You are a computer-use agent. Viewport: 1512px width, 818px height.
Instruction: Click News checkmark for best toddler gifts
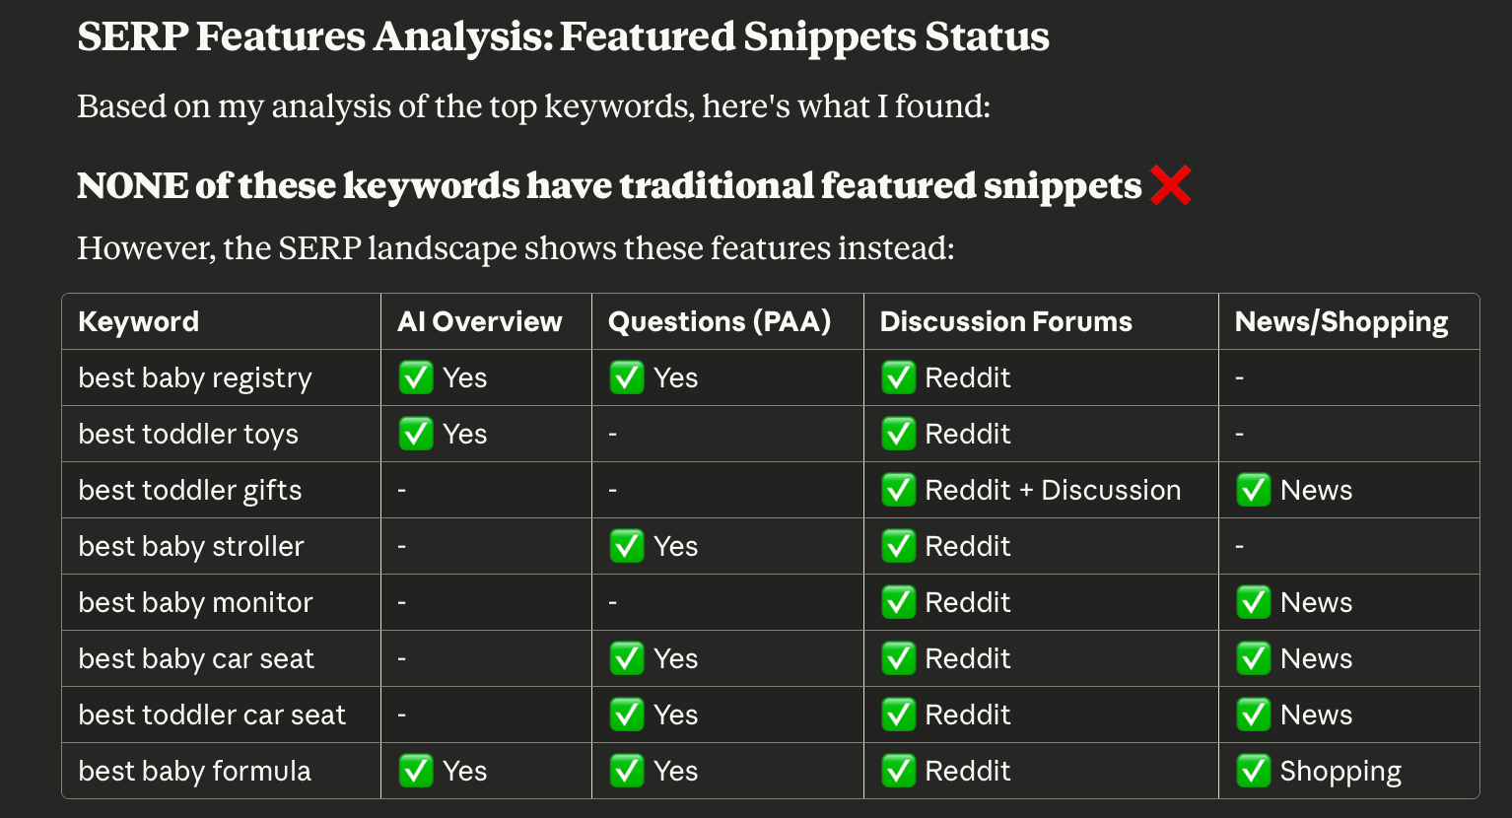[1254, 490]
